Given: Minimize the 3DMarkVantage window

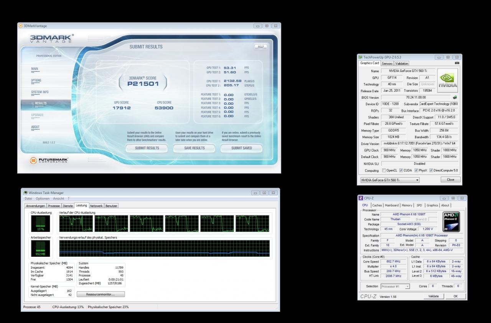Looking at the screenshot, I should point(258,26).
